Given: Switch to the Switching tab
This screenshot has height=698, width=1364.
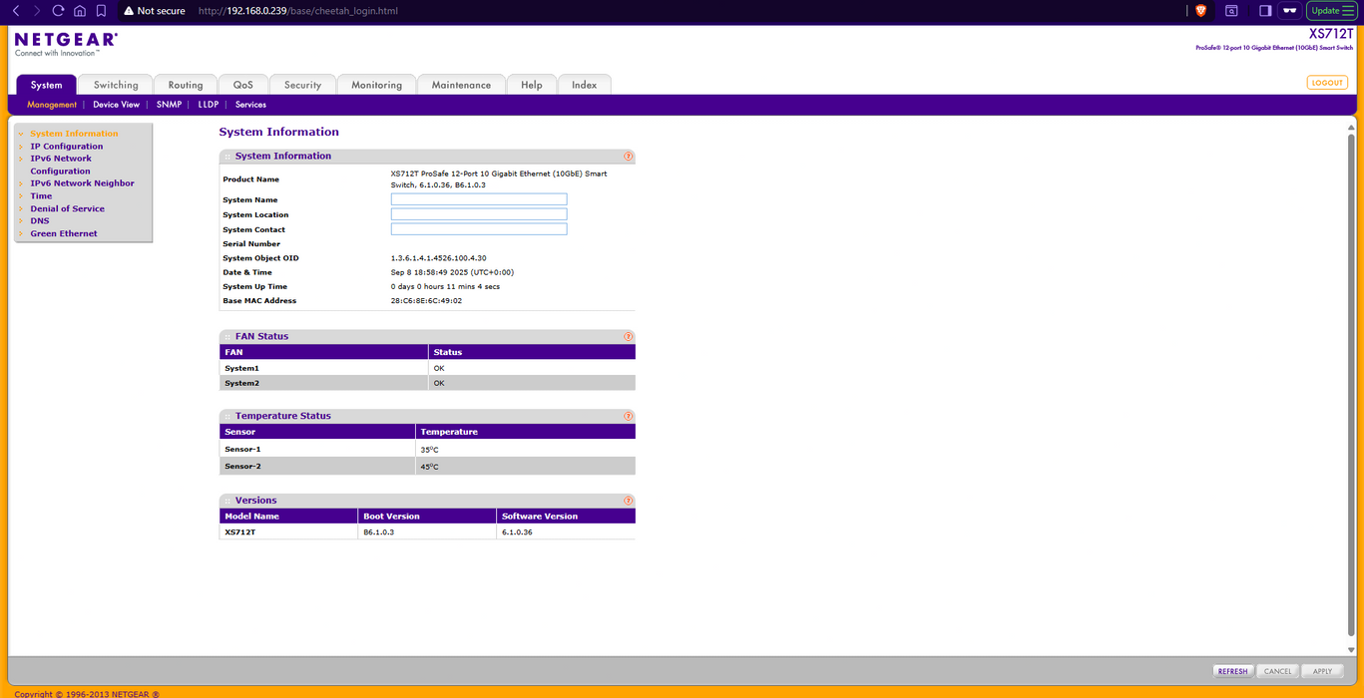Looking at the screenshot, I should coord(116,85).
